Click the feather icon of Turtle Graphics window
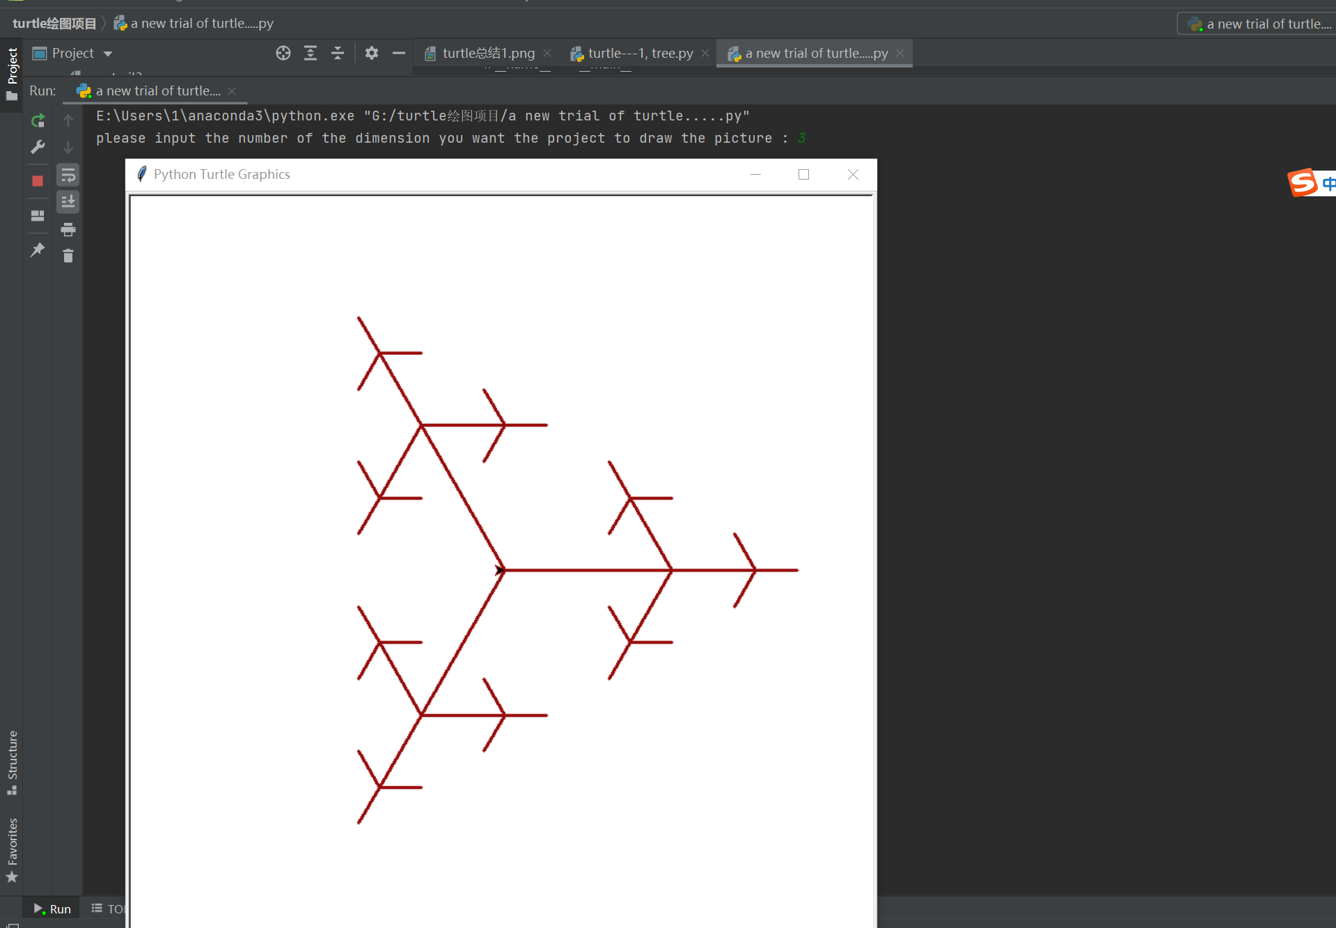Viewport: 1336px width, 928px height. [x=141, y=174]
